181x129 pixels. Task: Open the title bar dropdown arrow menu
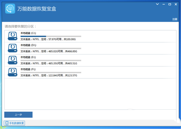pos(157,4)
